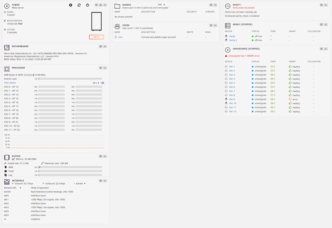This screenshot has height=228, width=332.
Task: Collapse the System panel
Action: click(x=105, y=157)
